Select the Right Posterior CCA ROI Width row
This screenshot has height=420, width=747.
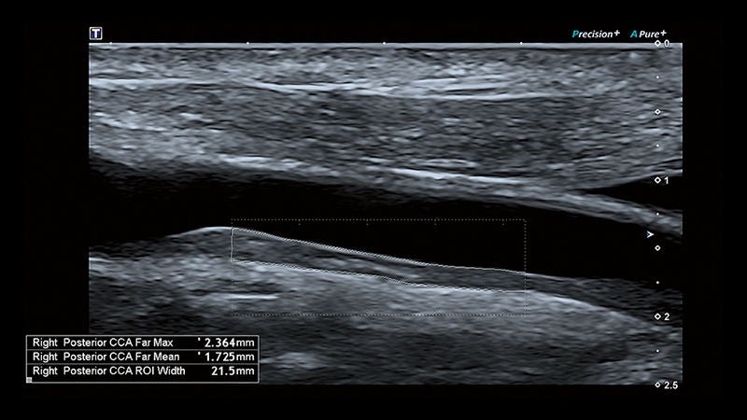143,371
